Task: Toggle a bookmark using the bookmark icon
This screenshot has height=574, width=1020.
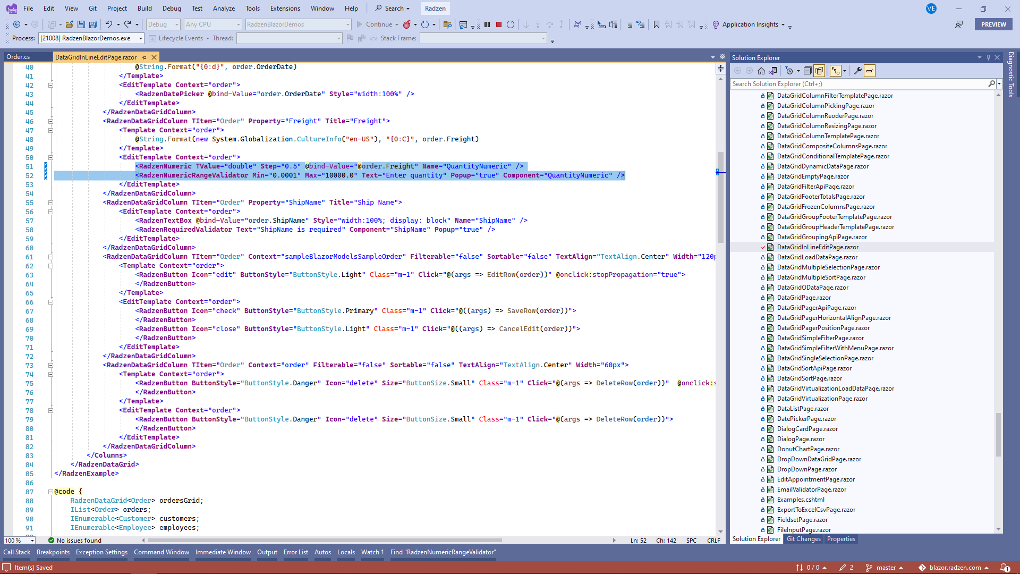Action: [657, 24]
